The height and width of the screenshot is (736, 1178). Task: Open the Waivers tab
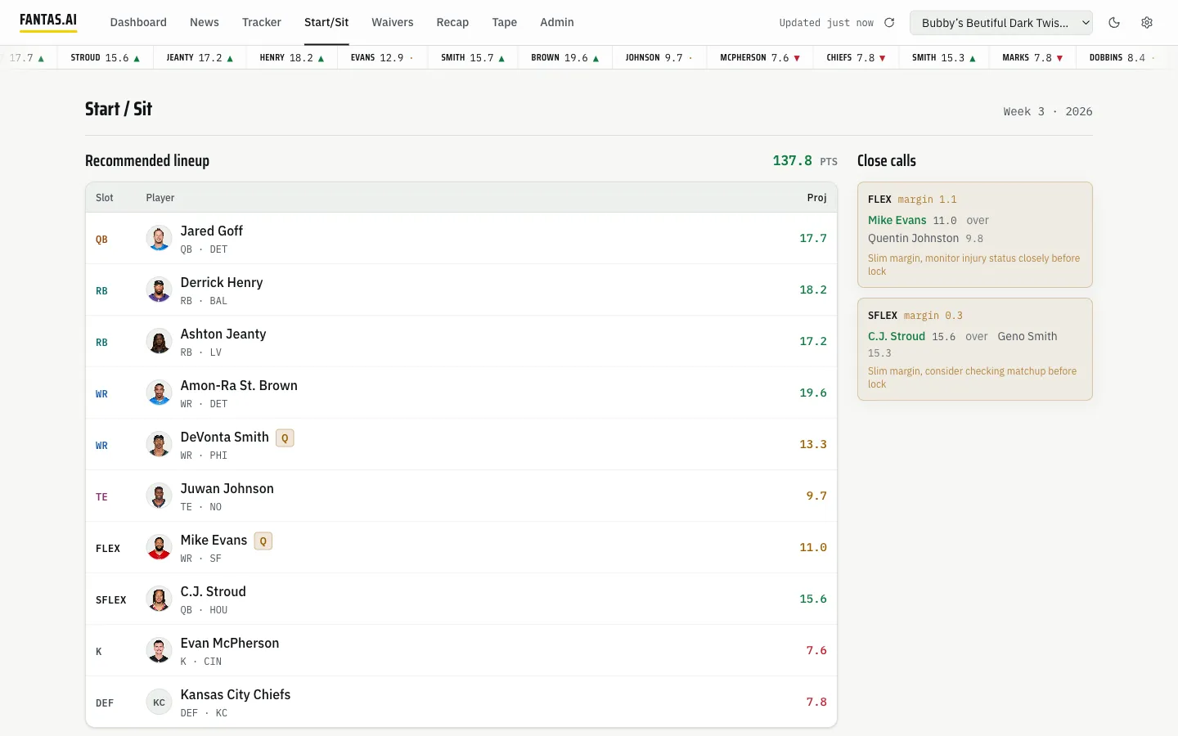pos(393,22)
